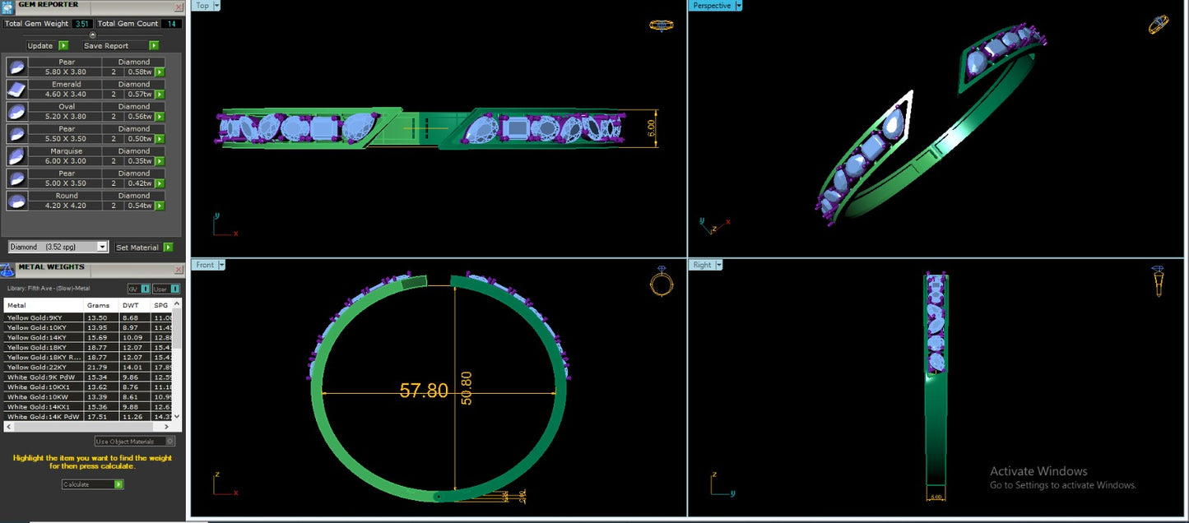Select the Yellow Gold:22KY row
Screen dimensions: 1189x523
pyautogui.click(x=87, y=367)
